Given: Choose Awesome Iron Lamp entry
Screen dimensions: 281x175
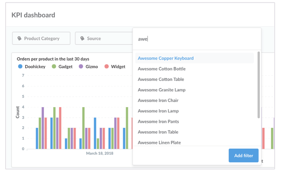Looking at the screenshot, I should tap(158, 111).
